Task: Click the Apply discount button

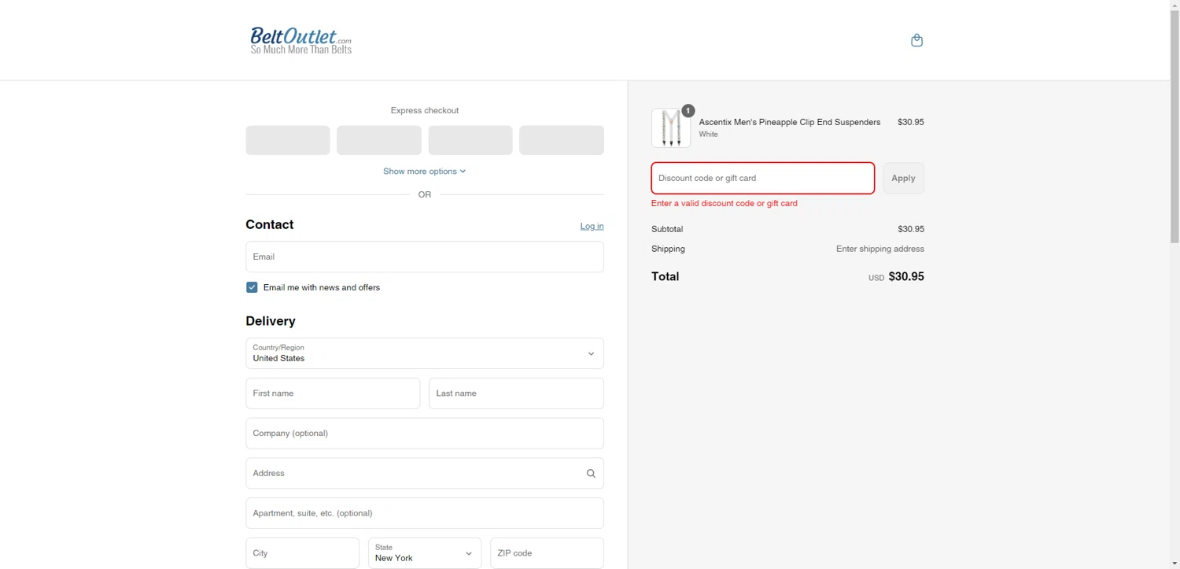Action: (x=903, y=178)
